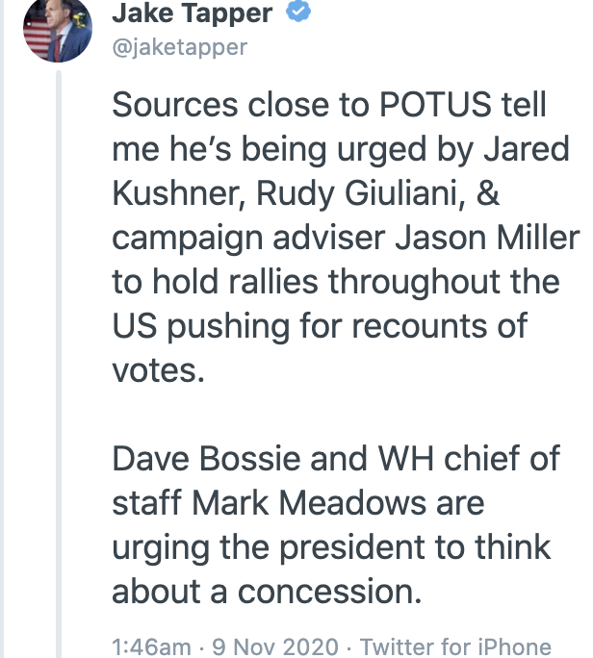The width and height of the screenshot is (593, 658).
Task: Click the 9 Nov 2020 date
Action: coord(275,646)
